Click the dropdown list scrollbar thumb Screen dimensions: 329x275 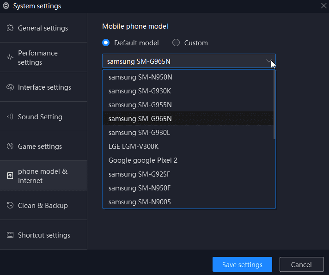[274, 104]
